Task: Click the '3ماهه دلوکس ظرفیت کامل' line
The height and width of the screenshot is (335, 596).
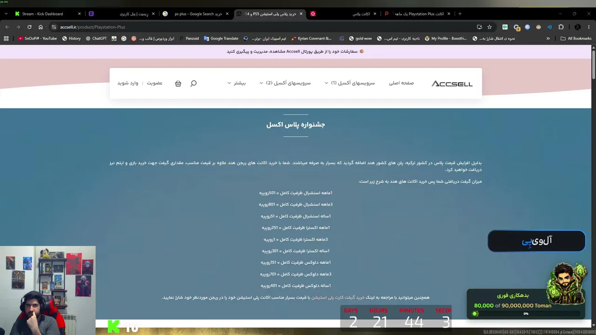Action: coord(296,275)
